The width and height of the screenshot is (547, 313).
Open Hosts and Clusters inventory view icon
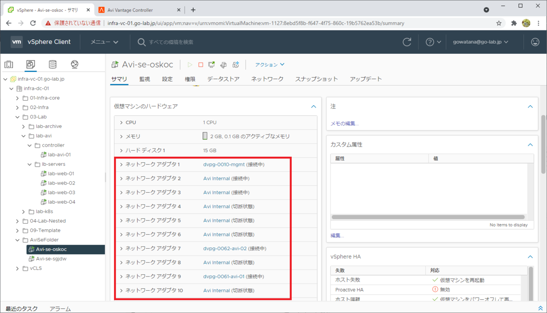click(9, 64)
